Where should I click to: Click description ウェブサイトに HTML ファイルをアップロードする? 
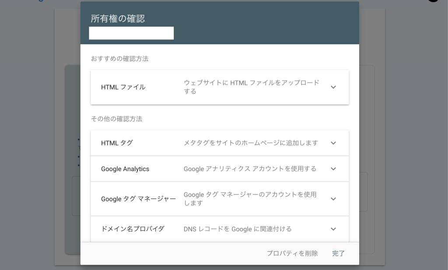click(252, 87)
